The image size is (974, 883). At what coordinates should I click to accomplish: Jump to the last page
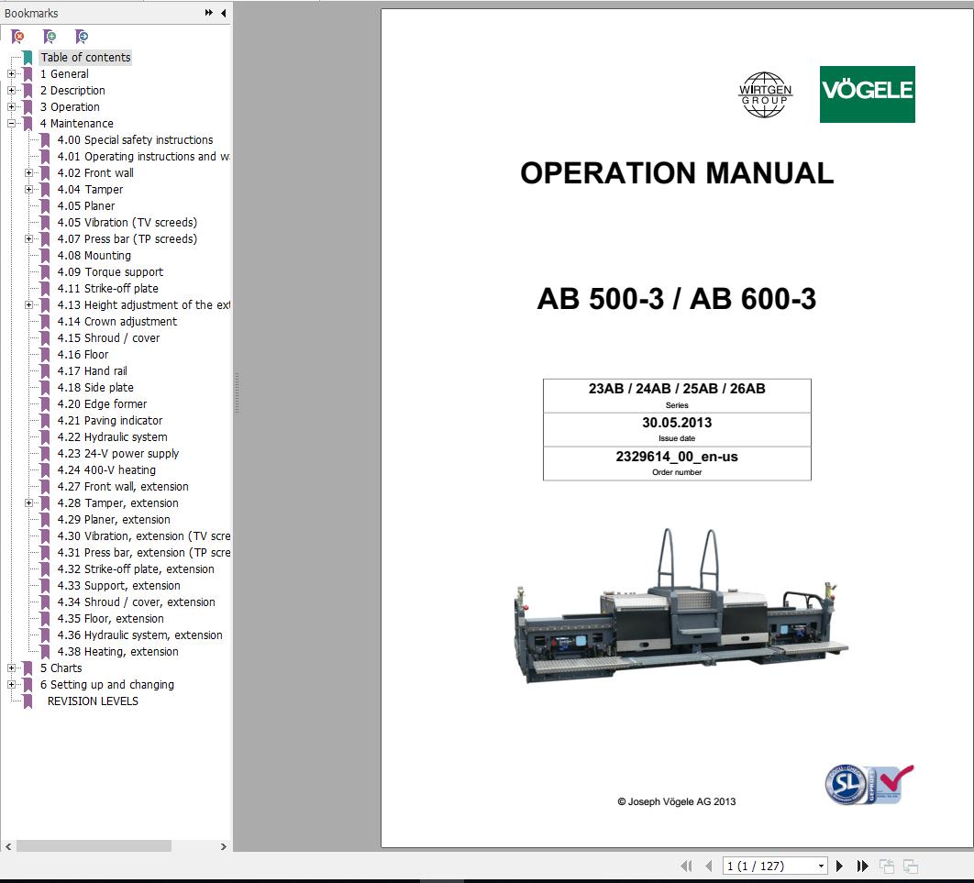pyautogui.click(x=862, y=866)
